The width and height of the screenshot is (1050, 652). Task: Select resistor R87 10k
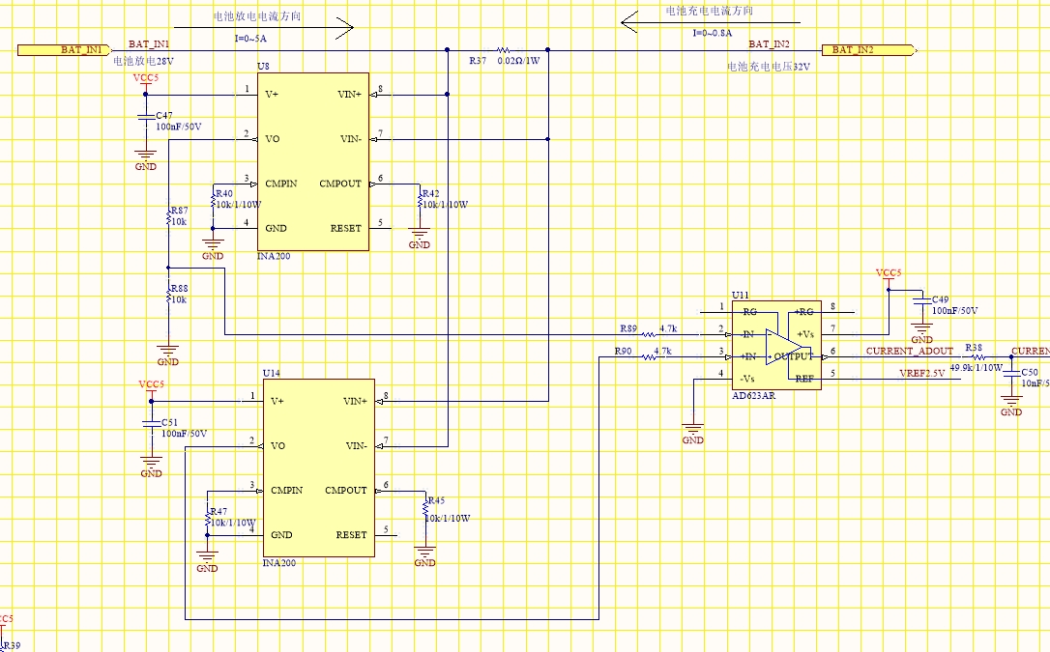coord(169,216)
